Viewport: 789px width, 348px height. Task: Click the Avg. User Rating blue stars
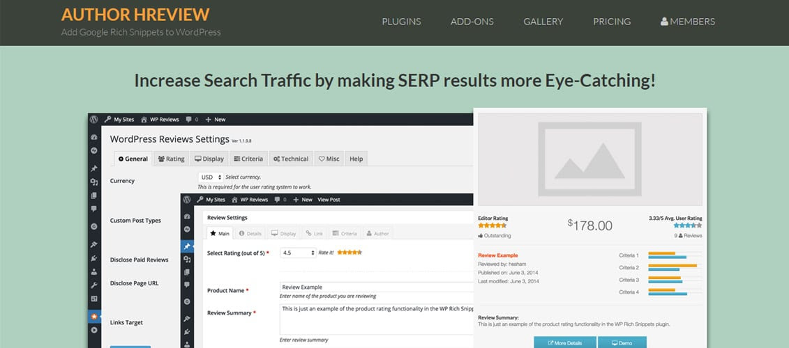(688, 226)
